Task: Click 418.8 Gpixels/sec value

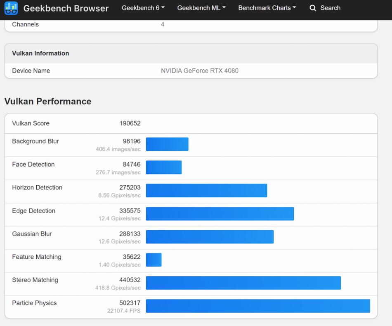Action: [x=118, y=288]
